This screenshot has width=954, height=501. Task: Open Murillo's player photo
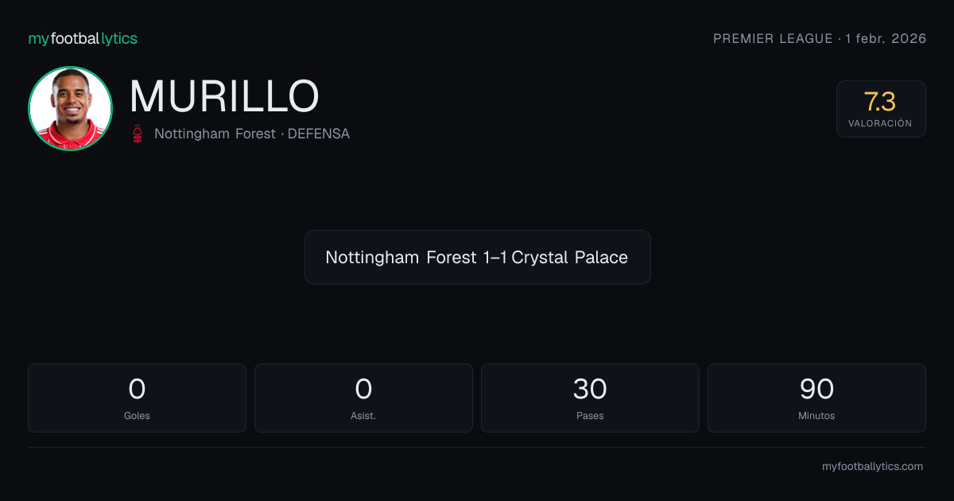[x=70, y=108]
